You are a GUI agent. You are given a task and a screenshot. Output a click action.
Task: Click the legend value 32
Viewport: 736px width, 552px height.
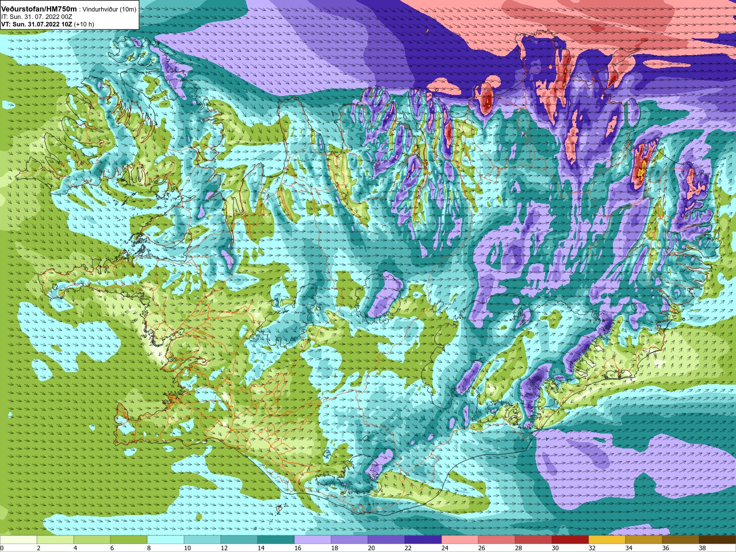(592, 548)
